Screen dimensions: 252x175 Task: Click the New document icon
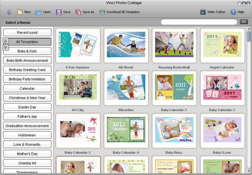(x=20, y=12)
